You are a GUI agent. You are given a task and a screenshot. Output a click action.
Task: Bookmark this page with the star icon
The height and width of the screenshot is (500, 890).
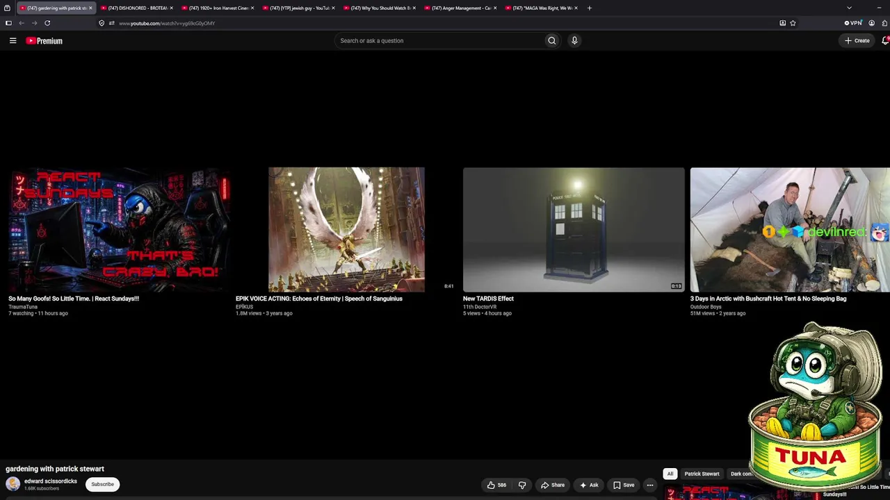tap(793, 23)
